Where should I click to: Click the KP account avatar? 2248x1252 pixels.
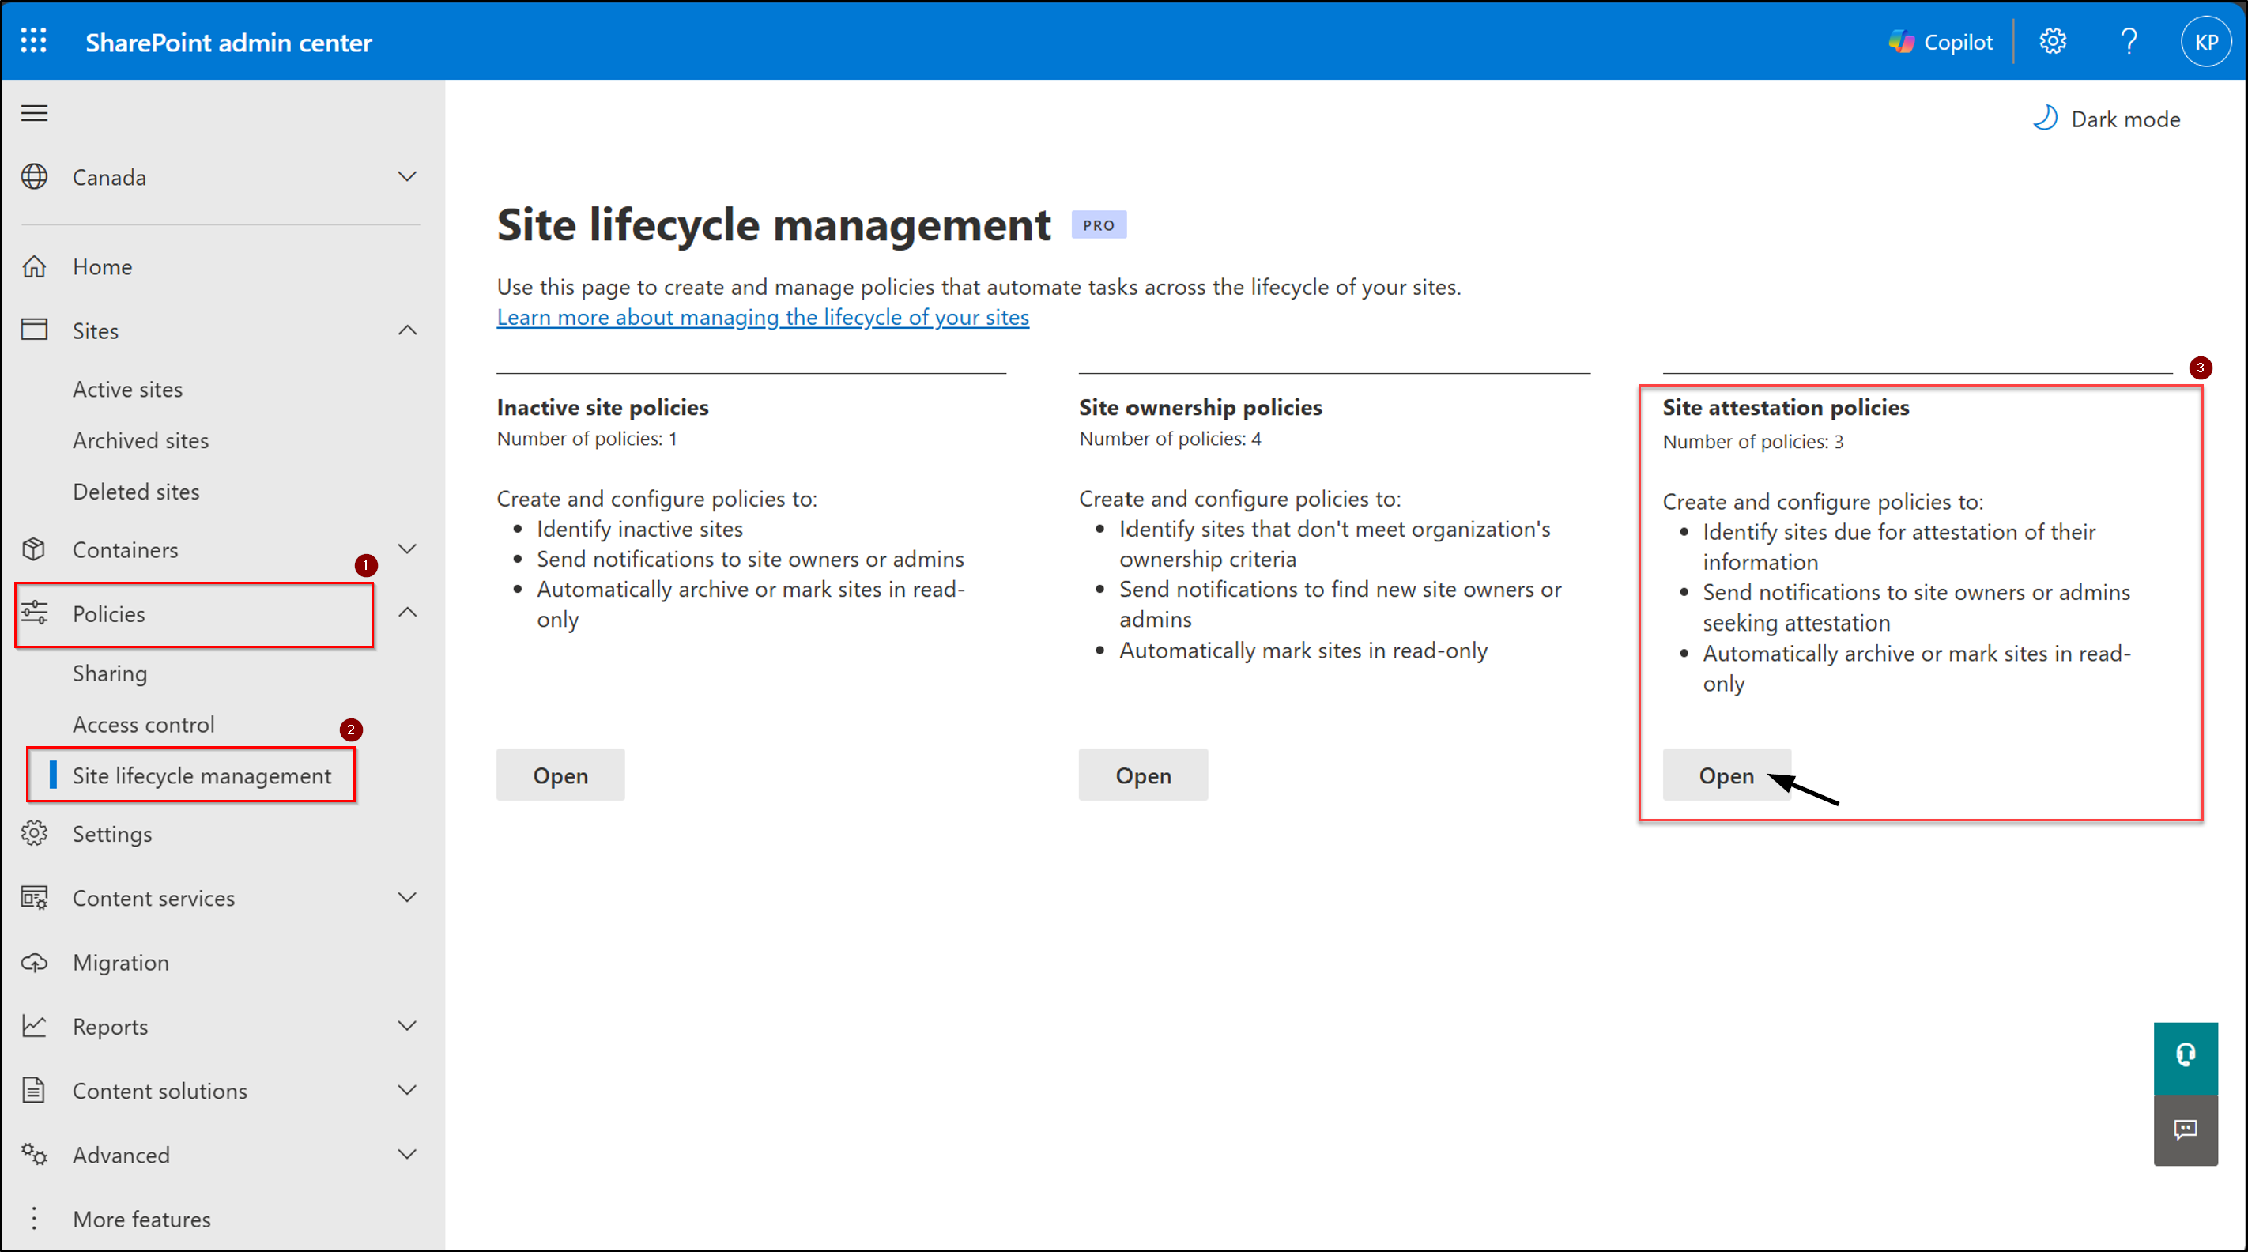(x=2206, y=40)
